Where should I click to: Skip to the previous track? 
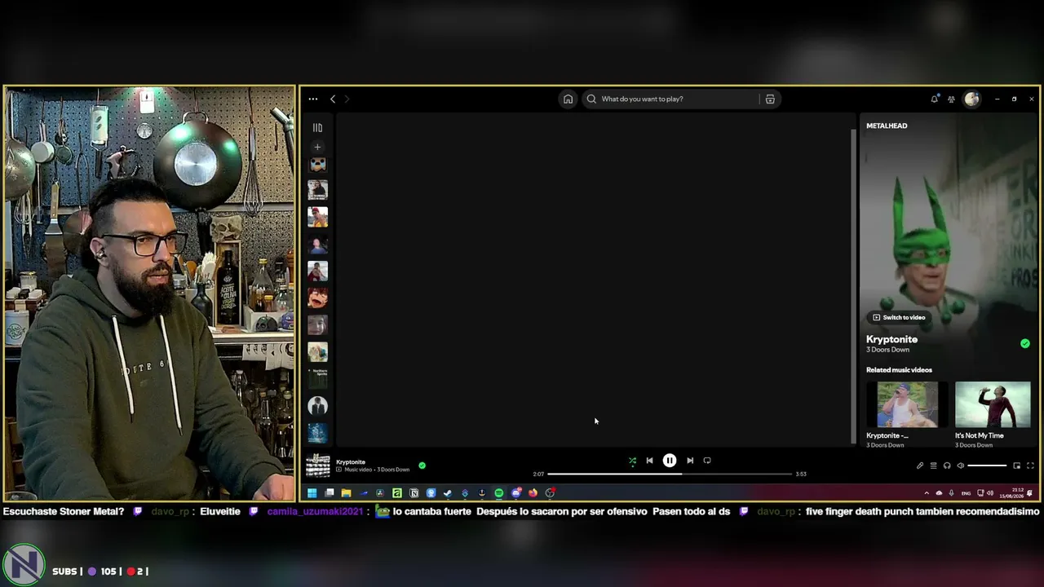click(x=649, y=461)
